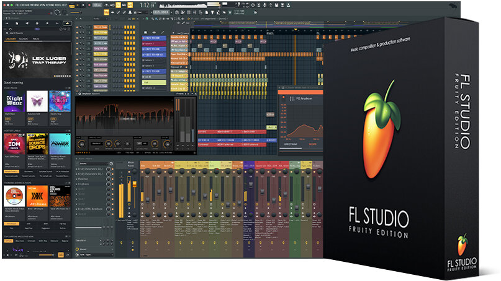
Task: Click the microphone icon in top-right toolbar
Action: point(264,5)
